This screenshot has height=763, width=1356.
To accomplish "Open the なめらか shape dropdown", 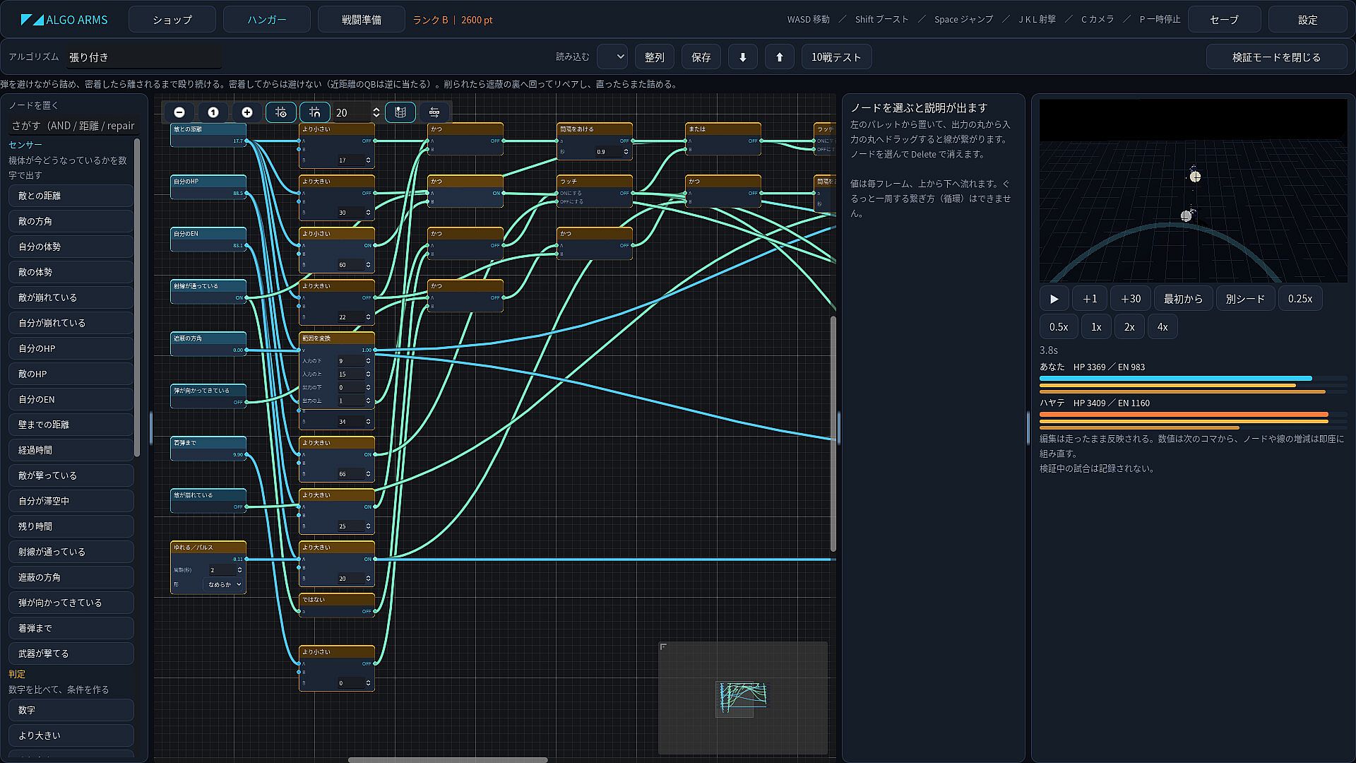I will coord(224,584).
